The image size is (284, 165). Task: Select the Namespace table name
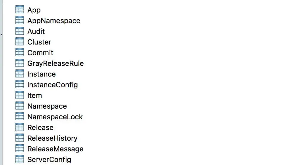pos(47,106)
